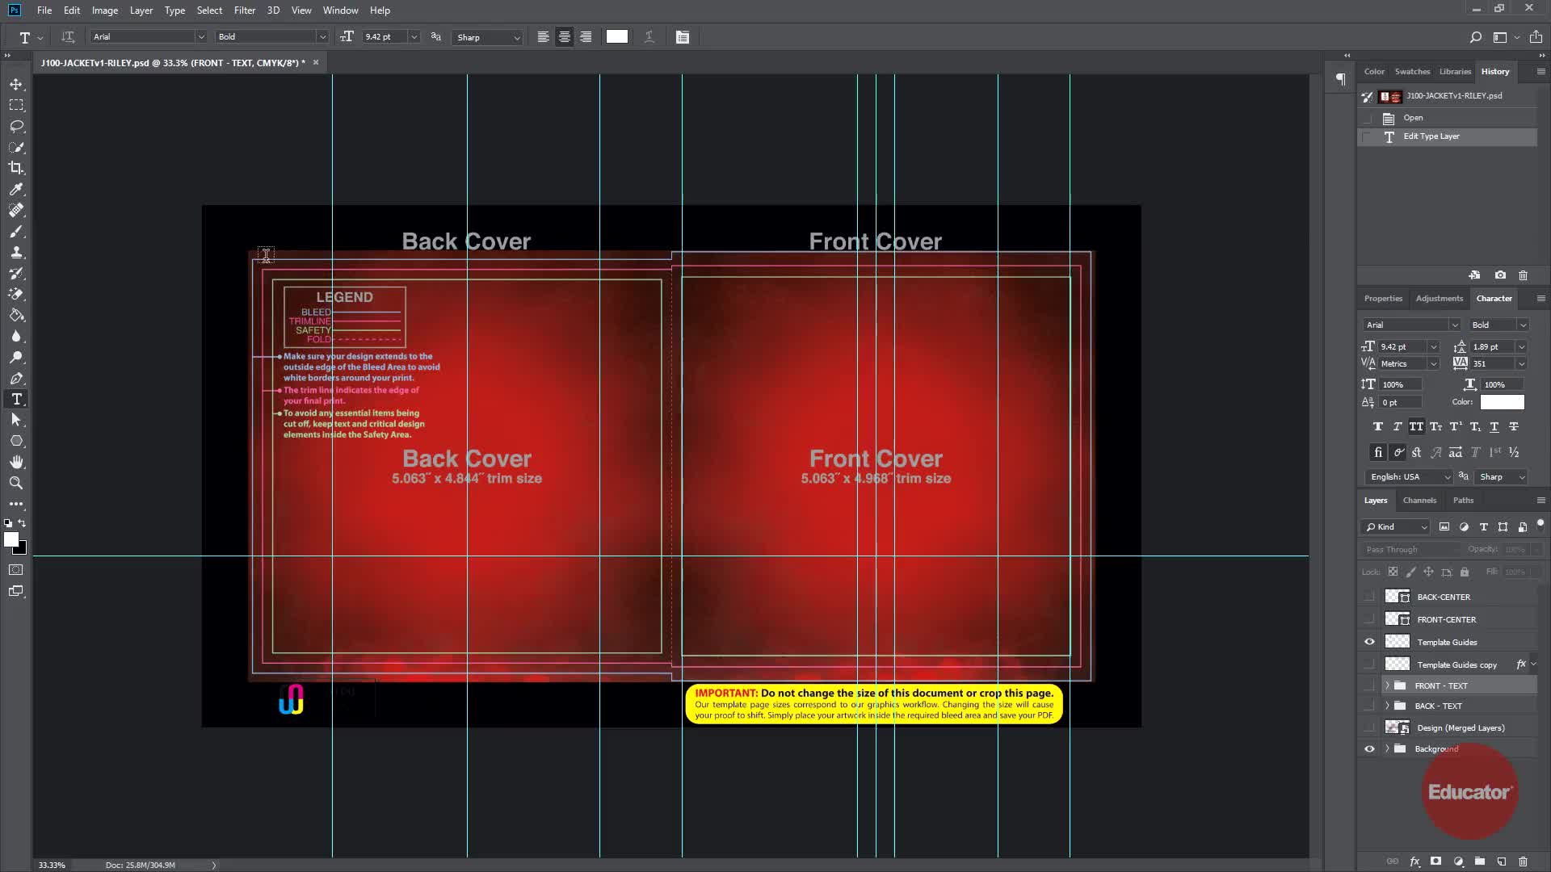Hide the Background group layer
The width and height of the screenshot is (1551, 872).
pyautogui.click(x=1369, y=748)
